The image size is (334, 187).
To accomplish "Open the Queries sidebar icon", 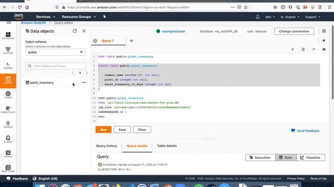I will (x=8, y=65).
